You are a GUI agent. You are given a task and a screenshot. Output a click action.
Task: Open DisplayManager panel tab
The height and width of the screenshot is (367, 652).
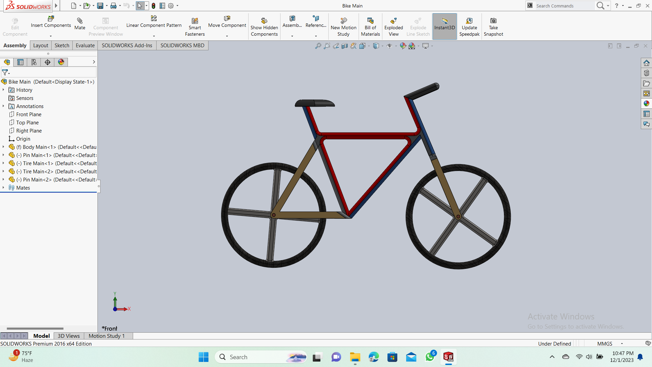(61, 62)
